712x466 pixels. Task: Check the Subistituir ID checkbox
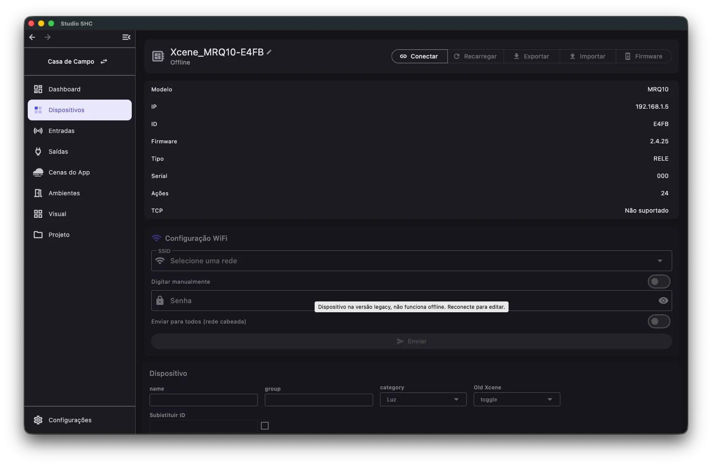[265, 426]
